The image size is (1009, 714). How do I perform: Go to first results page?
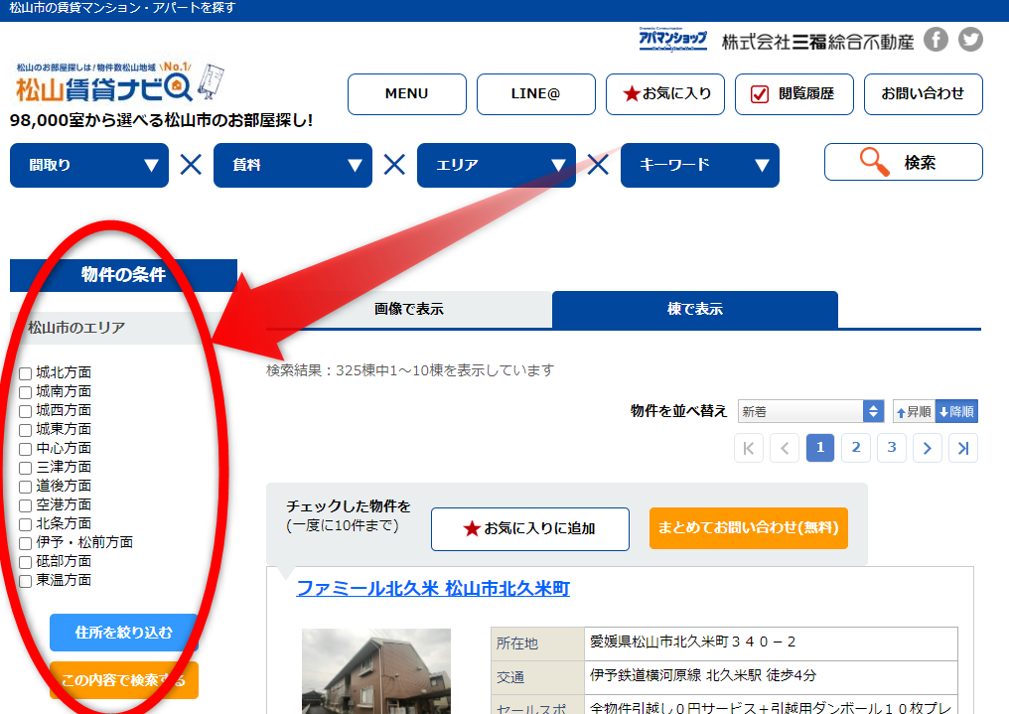click(x=749, y=448)
